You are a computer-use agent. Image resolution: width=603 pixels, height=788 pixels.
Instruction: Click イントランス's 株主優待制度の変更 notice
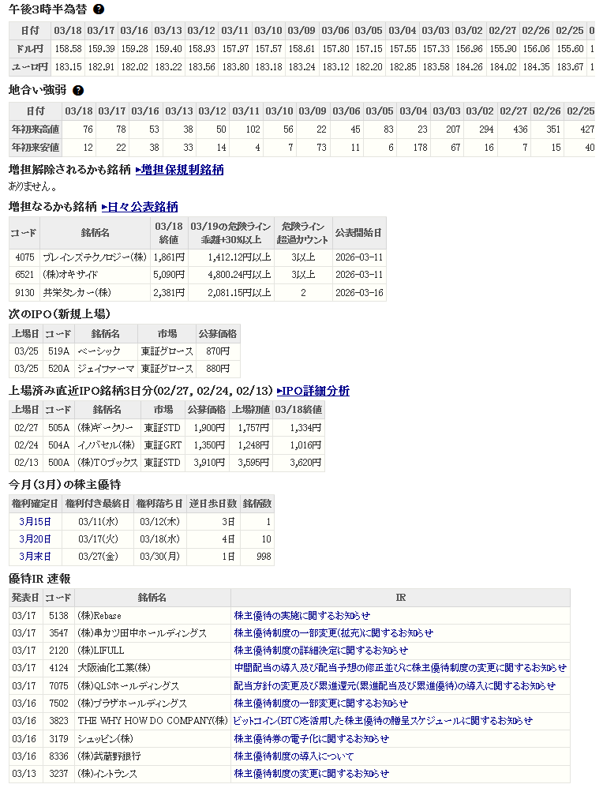311,773
